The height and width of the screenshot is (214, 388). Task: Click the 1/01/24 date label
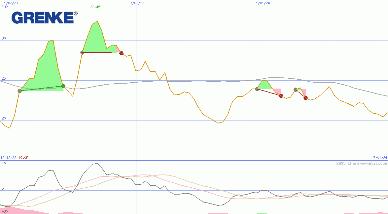tap(263, 3)
